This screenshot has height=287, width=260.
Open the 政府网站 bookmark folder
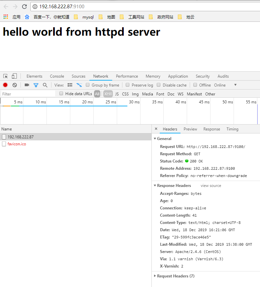point(161,17)
